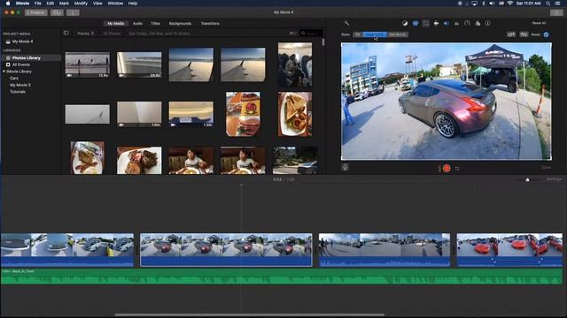The image size is (567, 318).
Task: Apply crop with blue checkmark button
Action: point(546,34)
